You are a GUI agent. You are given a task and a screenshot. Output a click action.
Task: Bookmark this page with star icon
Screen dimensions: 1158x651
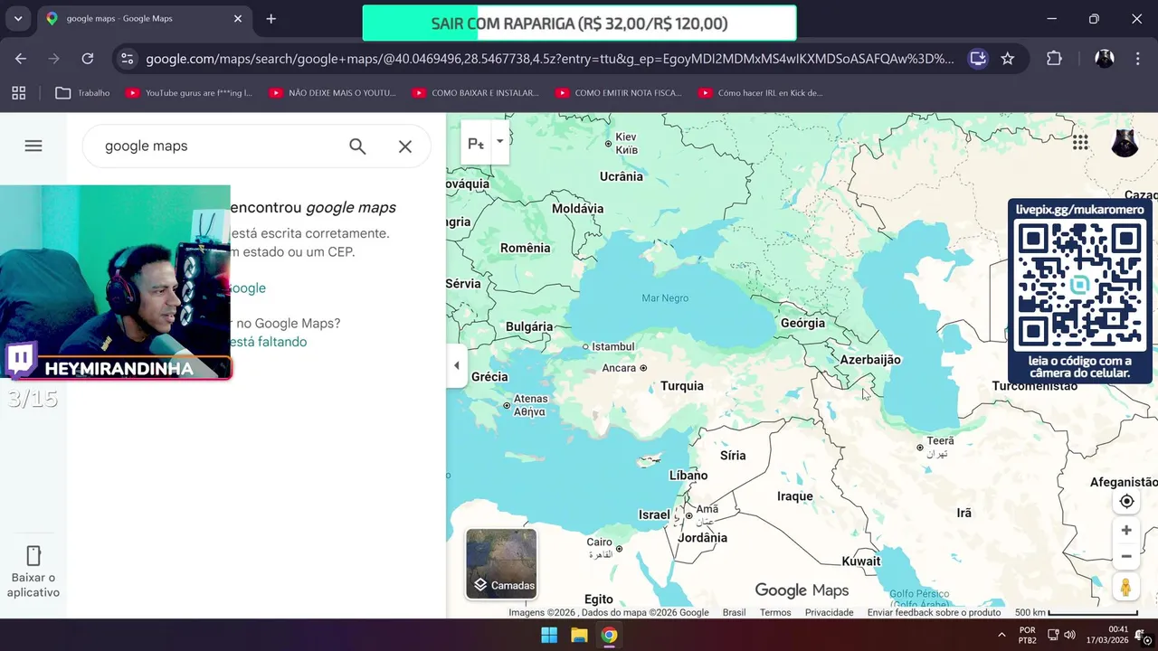pos(1008,59)
